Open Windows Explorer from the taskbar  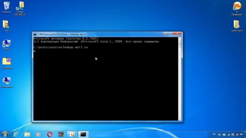pyautogui.click(x=27, y=135)
